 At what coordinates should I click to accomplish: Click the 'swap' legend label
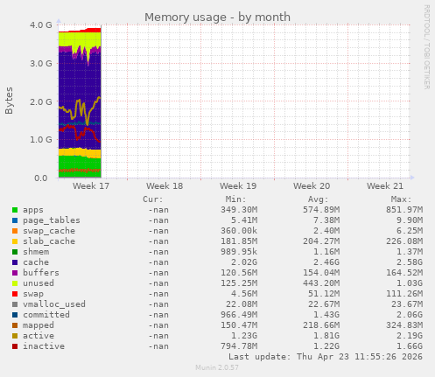(33, 294)
